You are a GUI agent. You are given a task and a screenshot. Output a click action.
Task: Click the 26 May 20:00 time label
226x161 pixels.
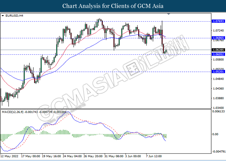[93, 156]
